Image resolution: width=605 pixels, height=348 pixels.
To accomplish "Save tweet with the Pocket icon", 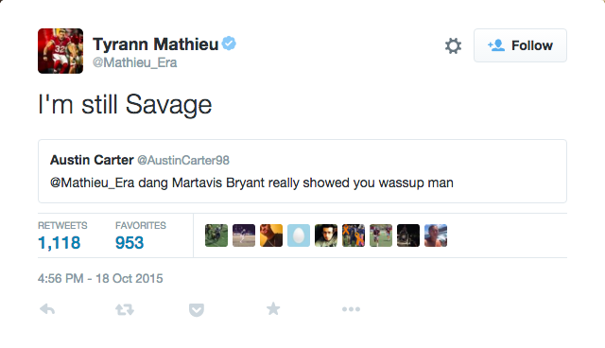I will (197, 310).
